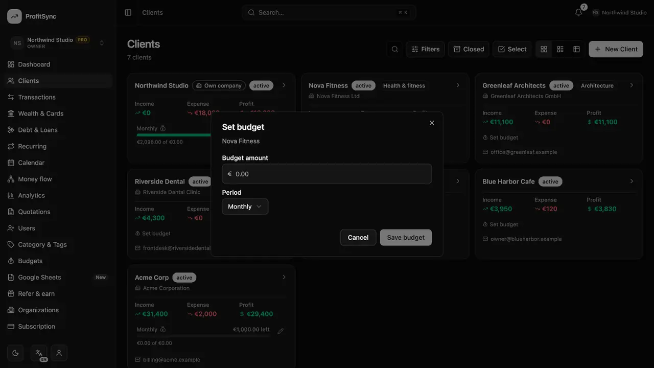Toggle dark mode moon icon
654x368 pixels.
click(15, 353)
